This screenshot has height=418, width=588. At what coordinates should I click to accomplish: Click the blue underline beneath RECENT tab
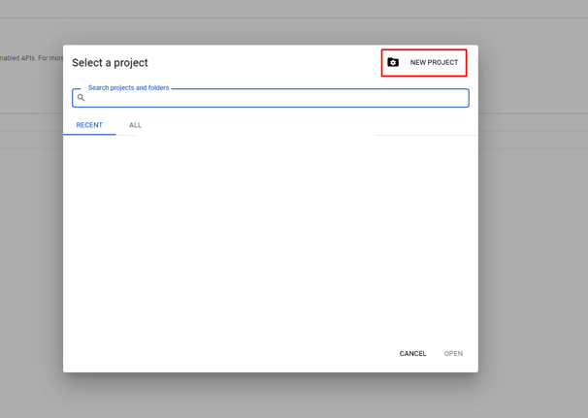pyautogui.click(x=89, y=134)
